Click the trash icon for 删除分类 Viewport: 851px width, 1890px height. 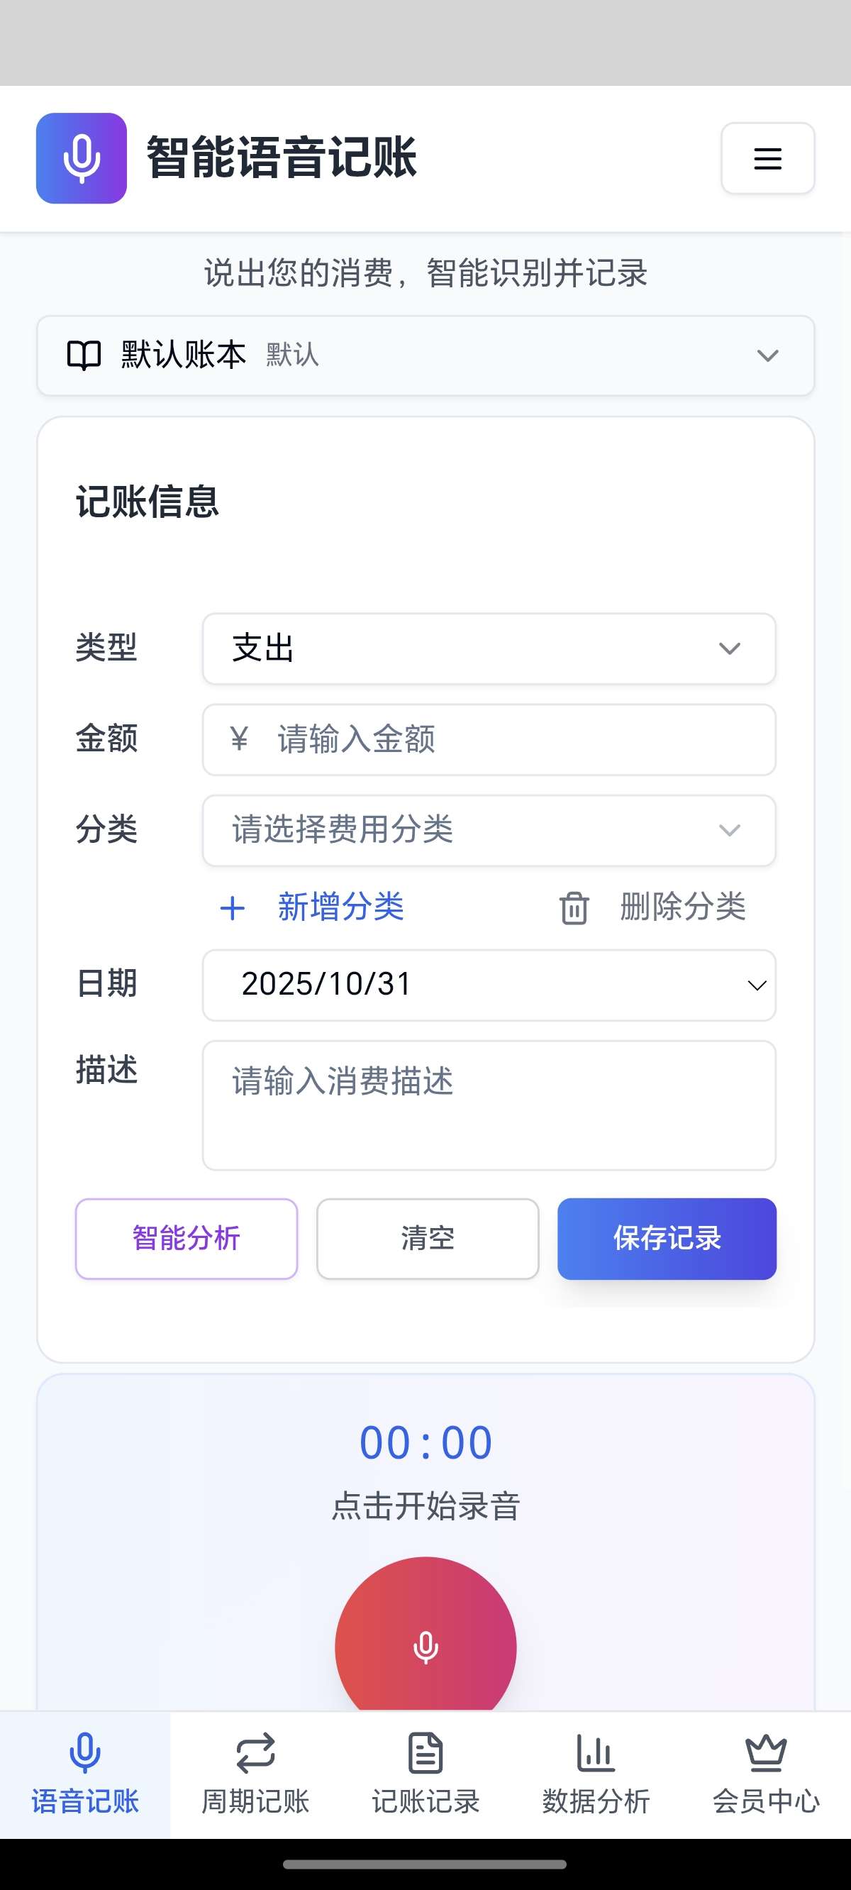pyautogui.click(x=574, y=907)
